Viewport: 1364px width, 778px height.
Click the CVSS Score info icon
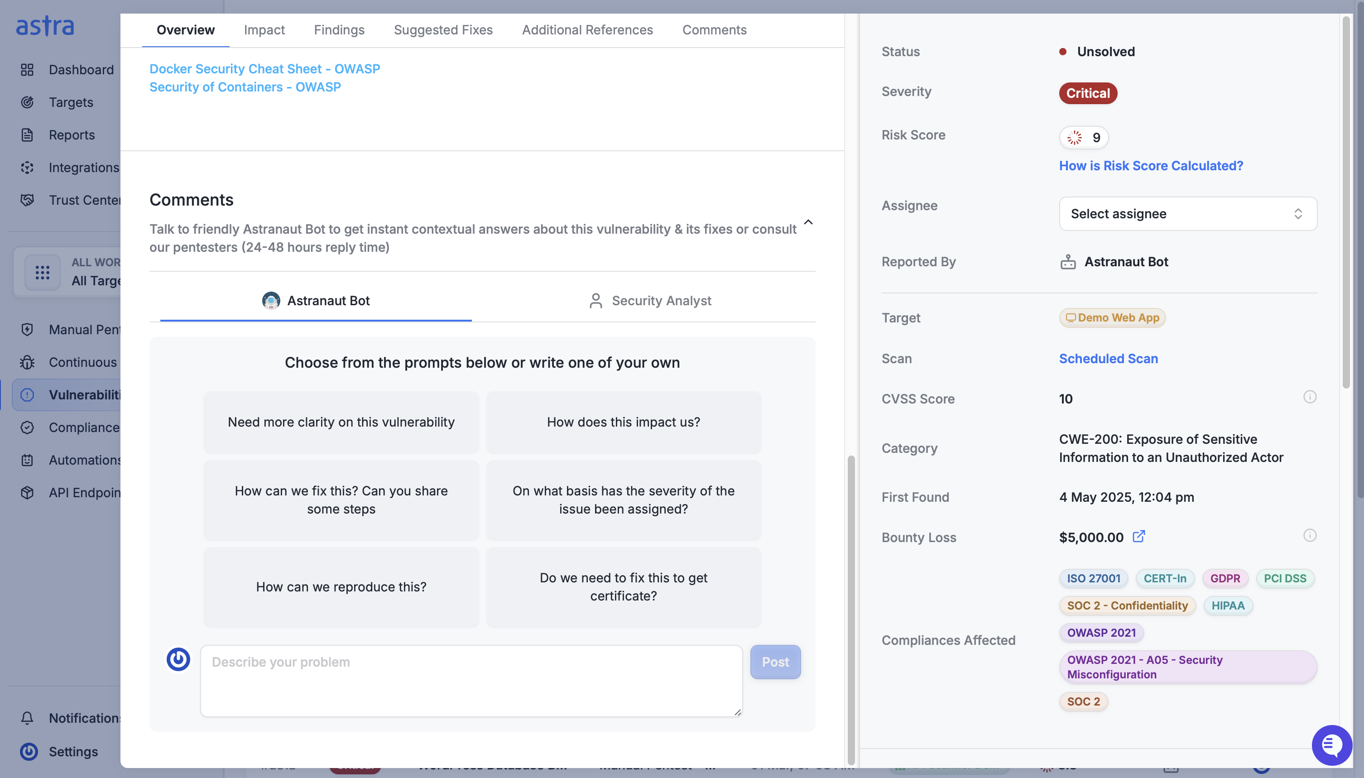[x=1310, y=397]
